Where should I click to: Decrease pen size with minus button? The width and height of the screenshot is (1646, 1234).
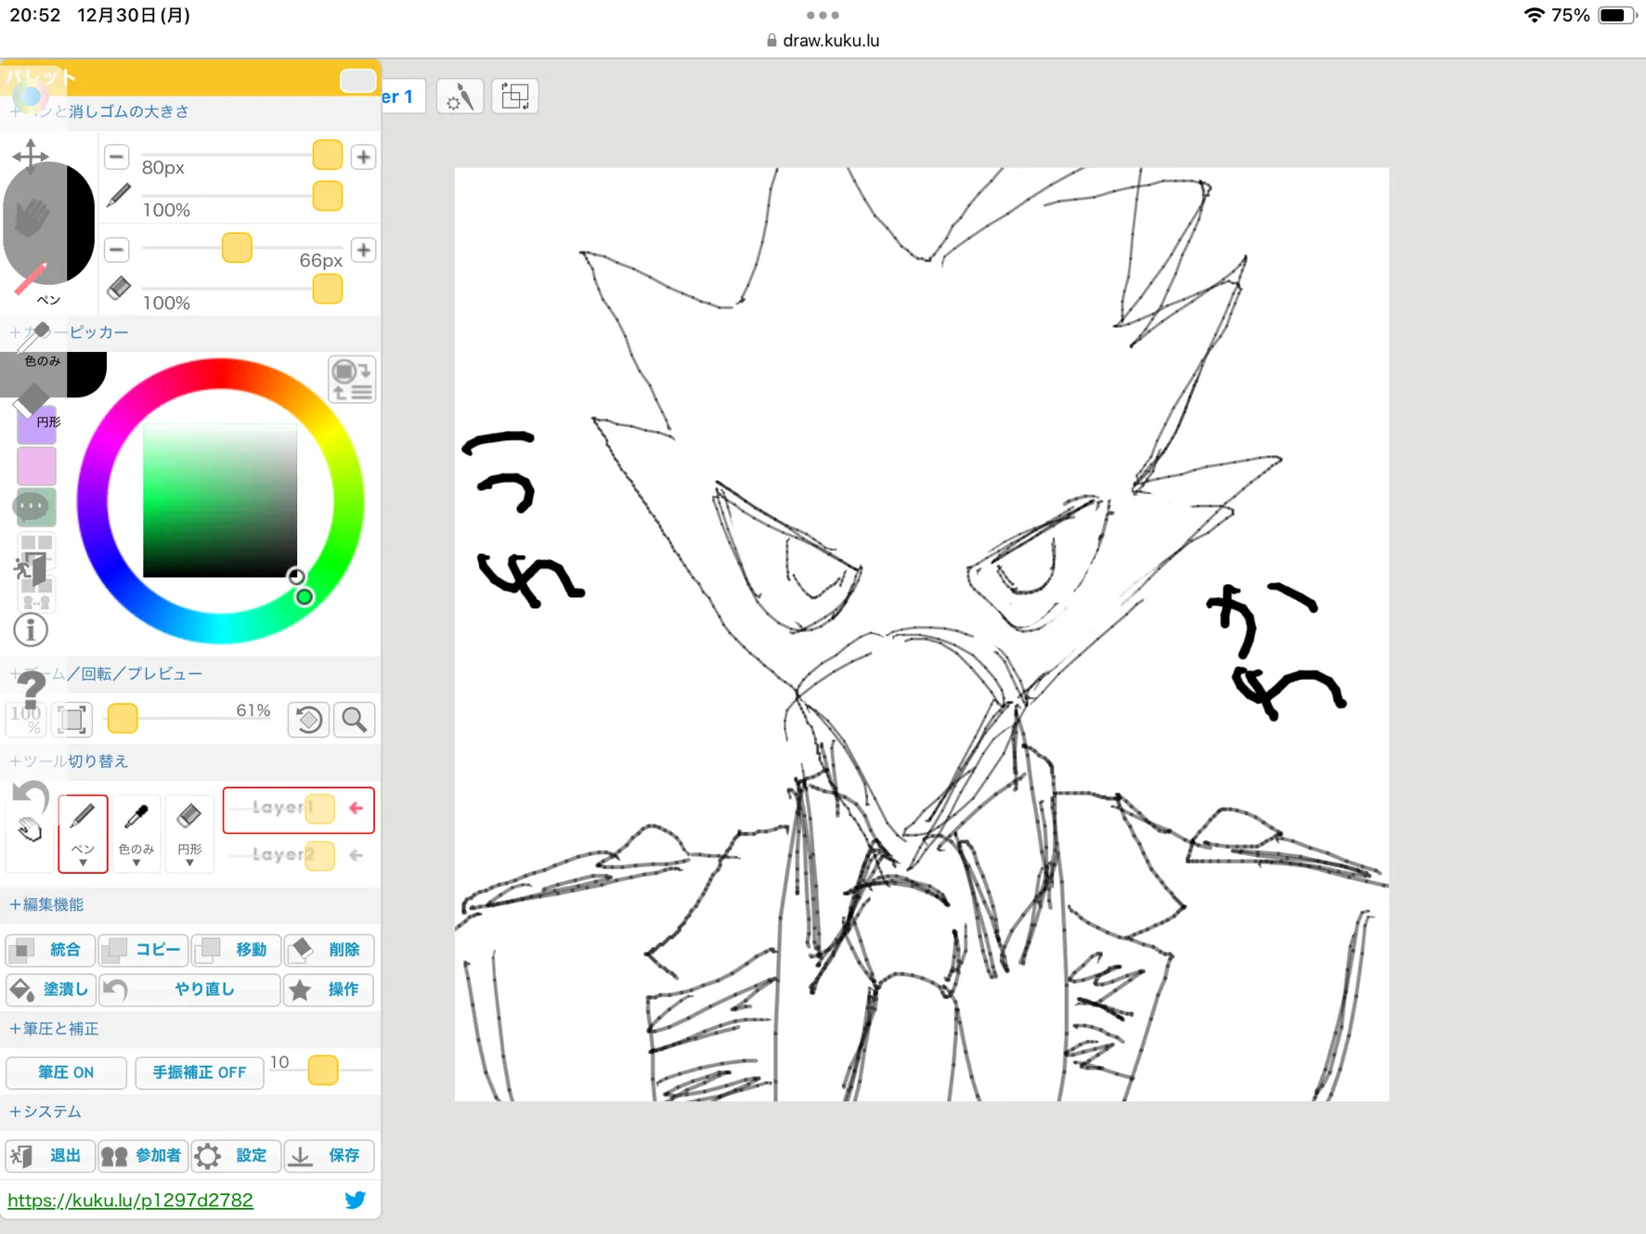116,157
